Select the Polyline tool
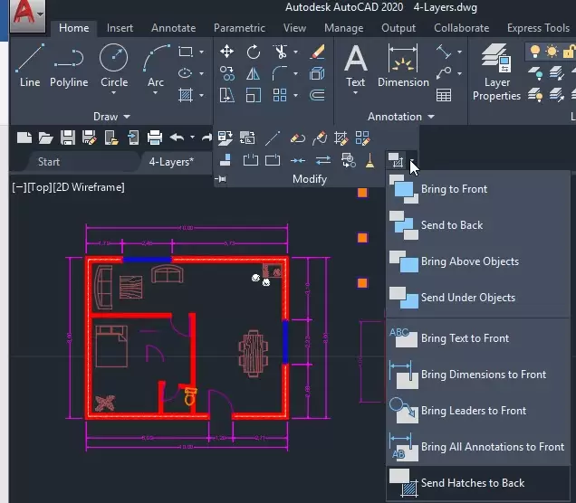 pyautogui.click(x=69, y=65)
